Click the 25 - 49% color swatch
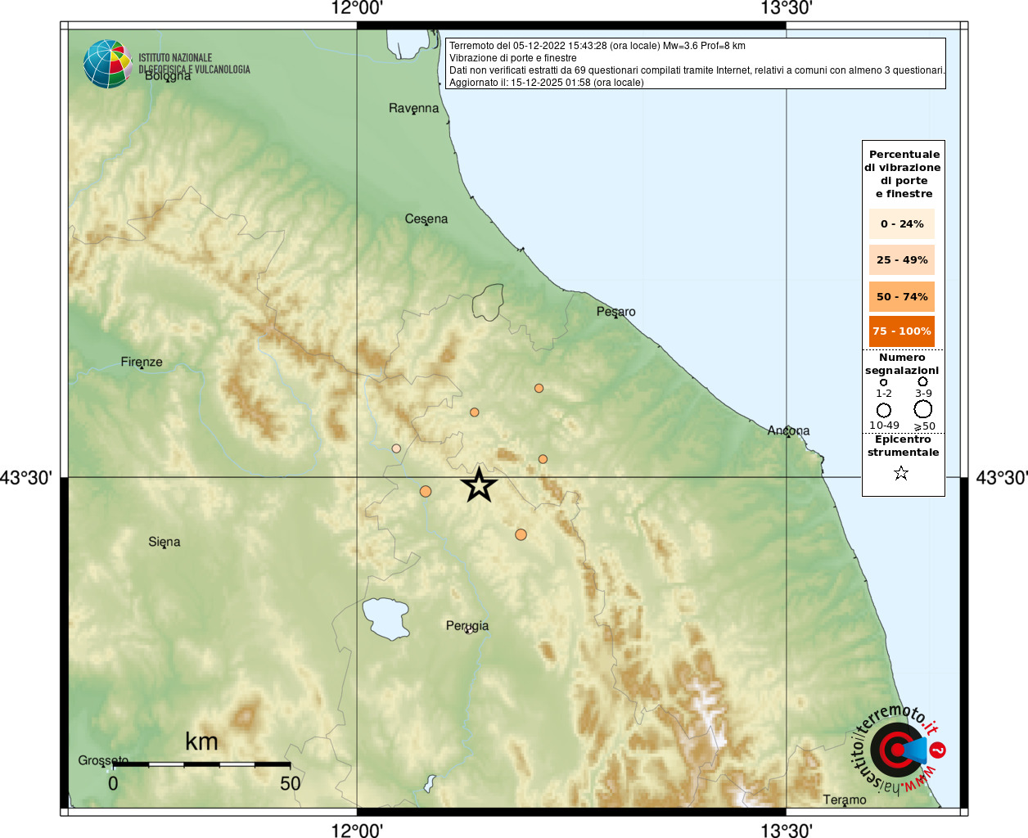1028x838 pixels. [x=902, y=259]
